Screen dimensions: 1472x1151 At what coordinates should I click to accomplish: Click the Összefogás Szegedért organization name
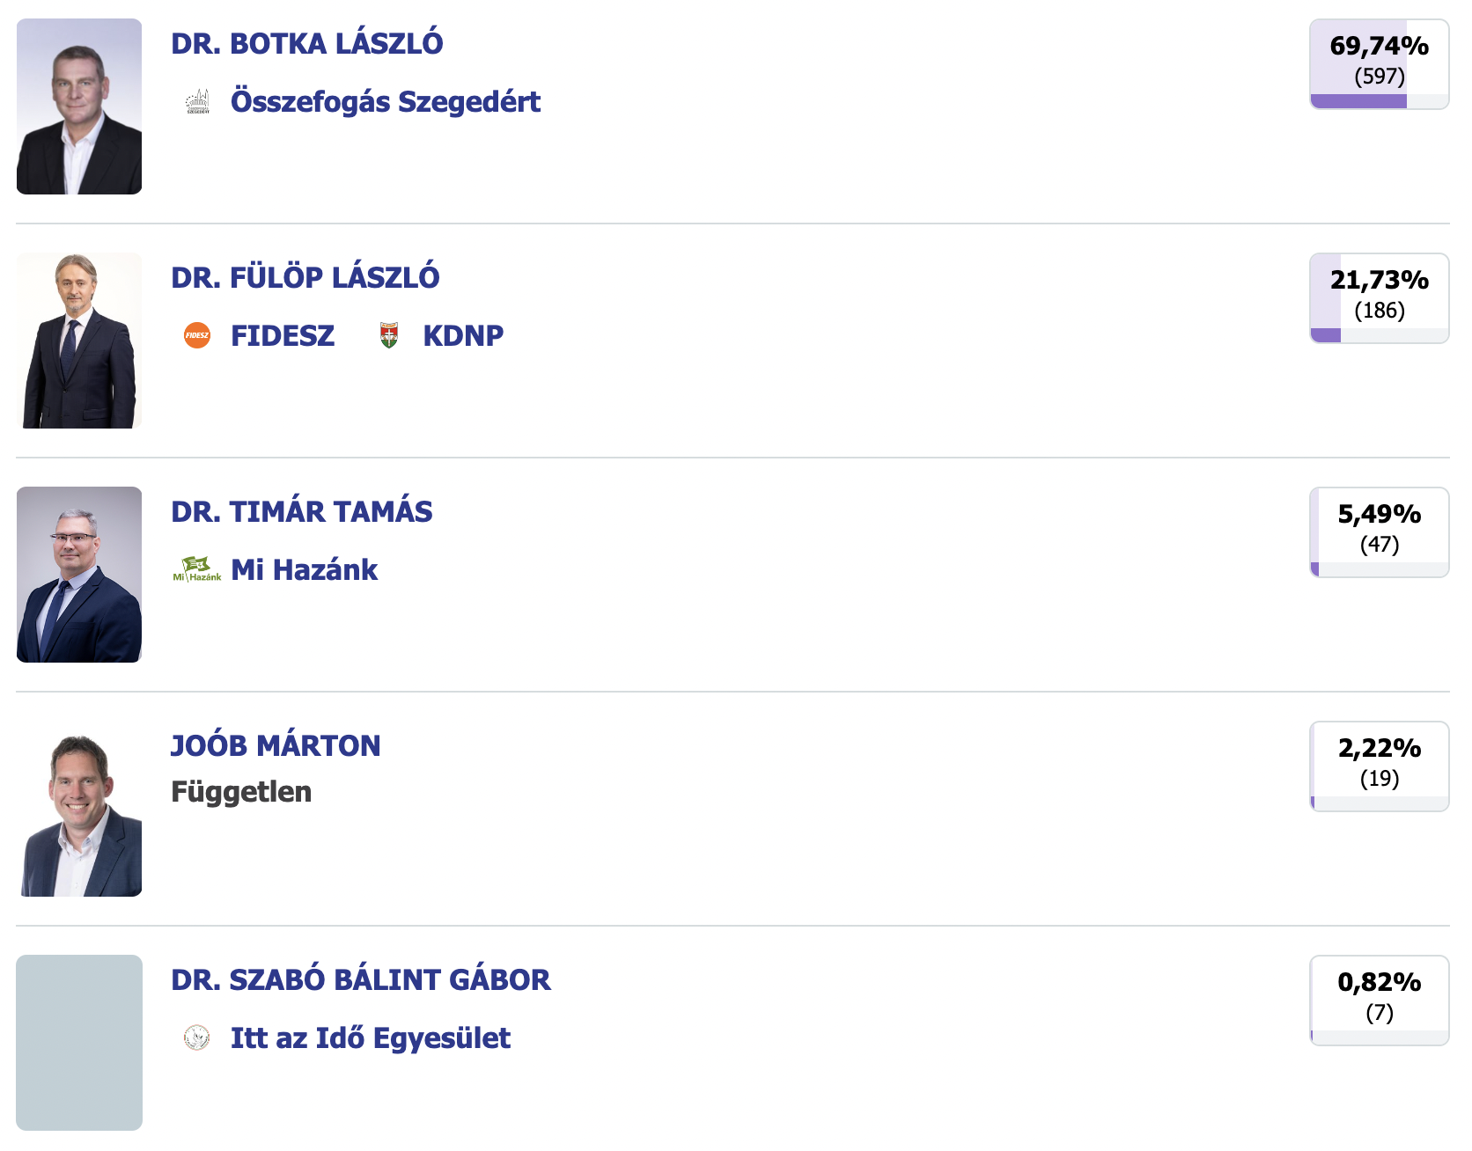[386, 102]
